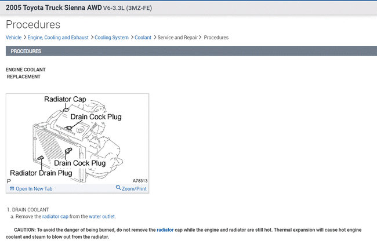
Task: Click the chevron after Engine, Cooling and Exhaust
Action: [x=92, y=38]
